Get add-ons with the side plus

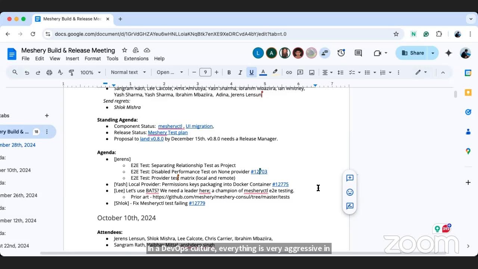click(468, 182)
